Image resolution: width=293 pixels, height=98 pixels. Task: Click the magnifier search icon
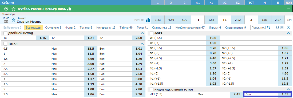point(268,28)
